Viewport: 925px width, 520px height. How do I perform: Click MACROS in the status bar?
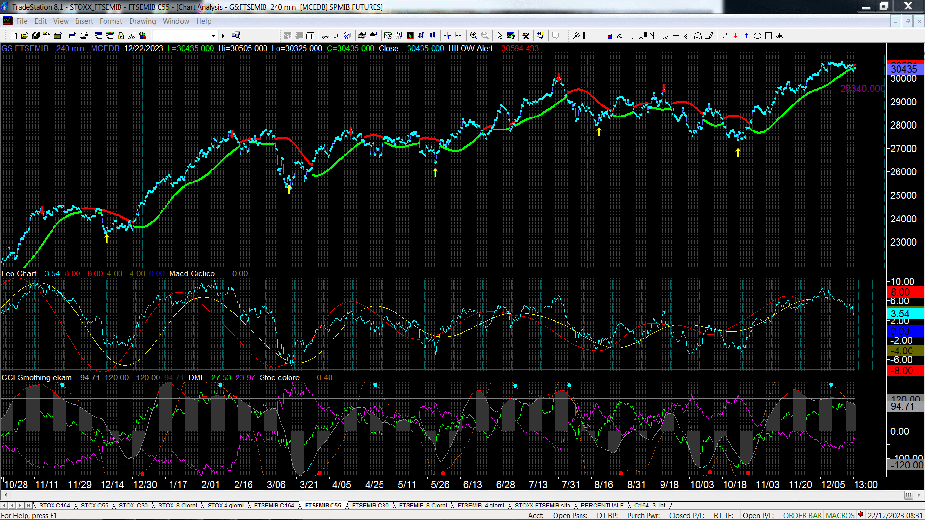tap(840, 516)
